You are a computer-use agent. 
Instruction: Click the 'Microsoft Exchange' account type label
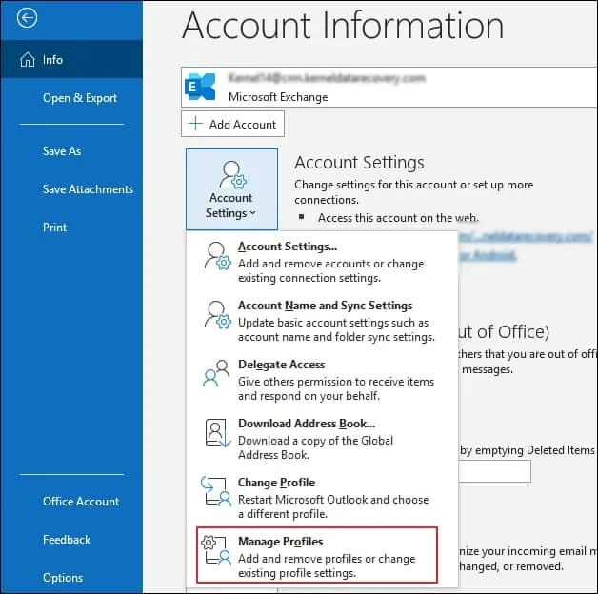[x=278, y=97]
